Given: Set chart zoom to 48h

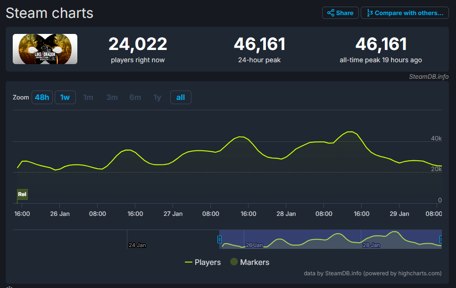Looking at the screenshot, I should click(42, 98).
